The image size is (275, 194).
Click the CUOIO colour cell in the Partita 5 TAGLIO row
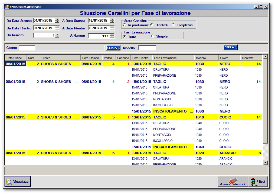pyautogui.click(x=229, y=117)
